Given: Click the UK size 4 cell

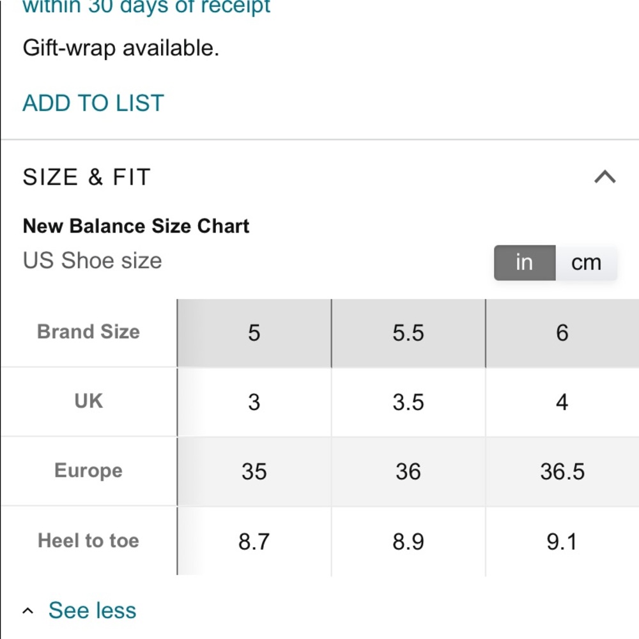Looking at the screenshot, I should click(562, 402).
